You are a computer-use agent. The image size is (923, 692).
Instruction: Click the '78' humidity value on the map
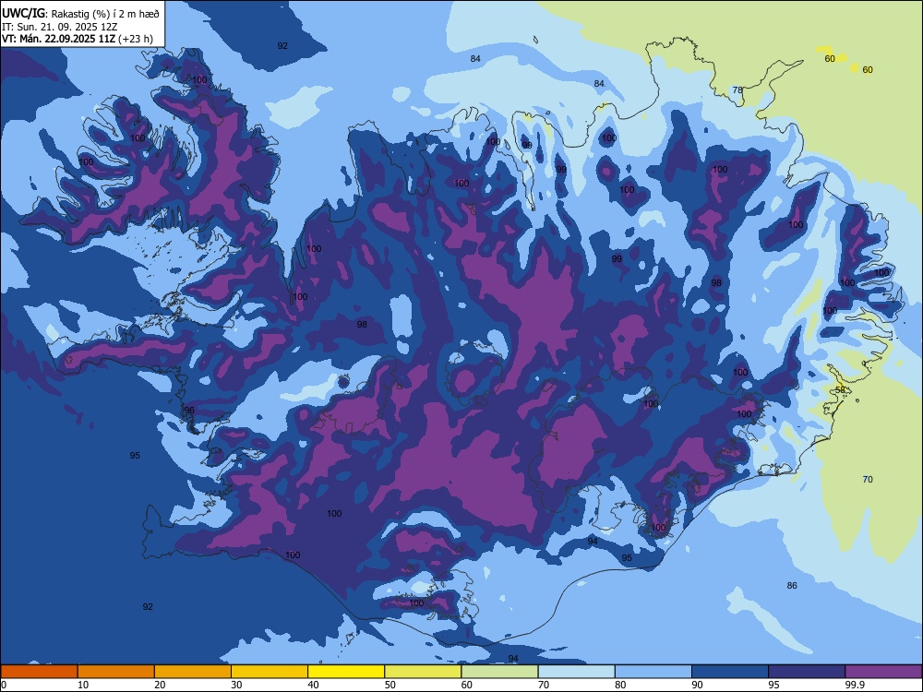(737, 90)
